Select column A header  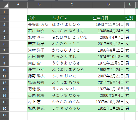click(18, 5)
